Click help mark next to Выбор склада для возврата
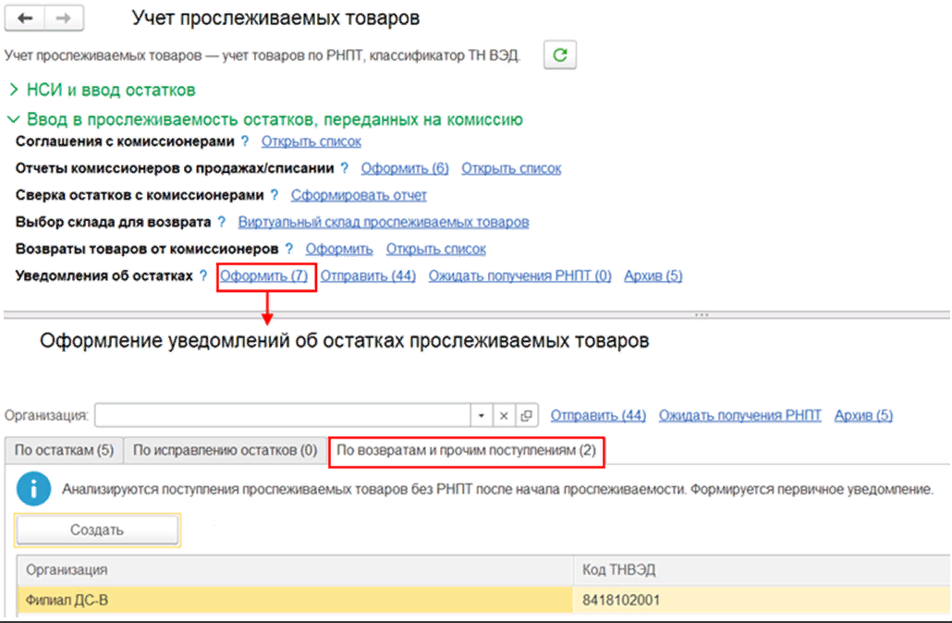952x623 pixels. pos(221,222)
